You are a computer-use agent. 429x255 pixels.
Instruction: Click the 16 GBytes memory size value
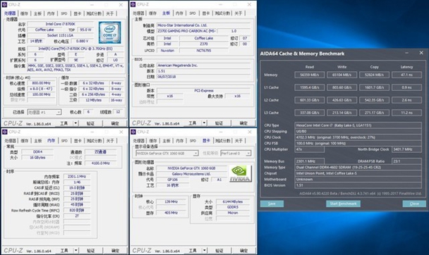[x=37, y=158]
